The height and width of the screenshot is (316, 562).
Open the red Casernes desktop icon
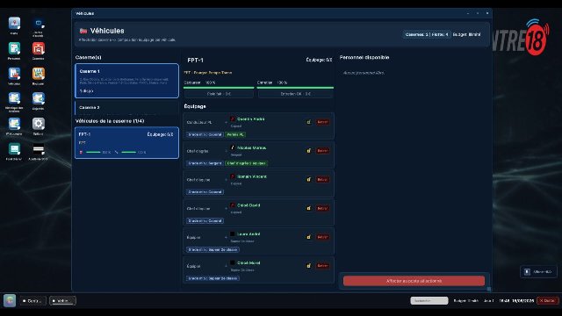(x=39, y=49)
